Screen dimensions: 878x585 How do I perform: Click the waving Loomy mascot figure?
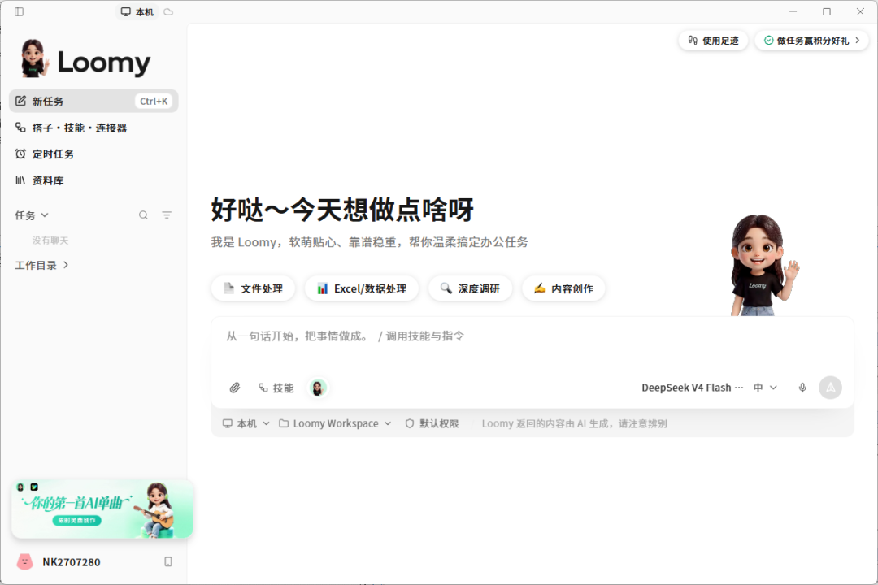coord(763,265)
